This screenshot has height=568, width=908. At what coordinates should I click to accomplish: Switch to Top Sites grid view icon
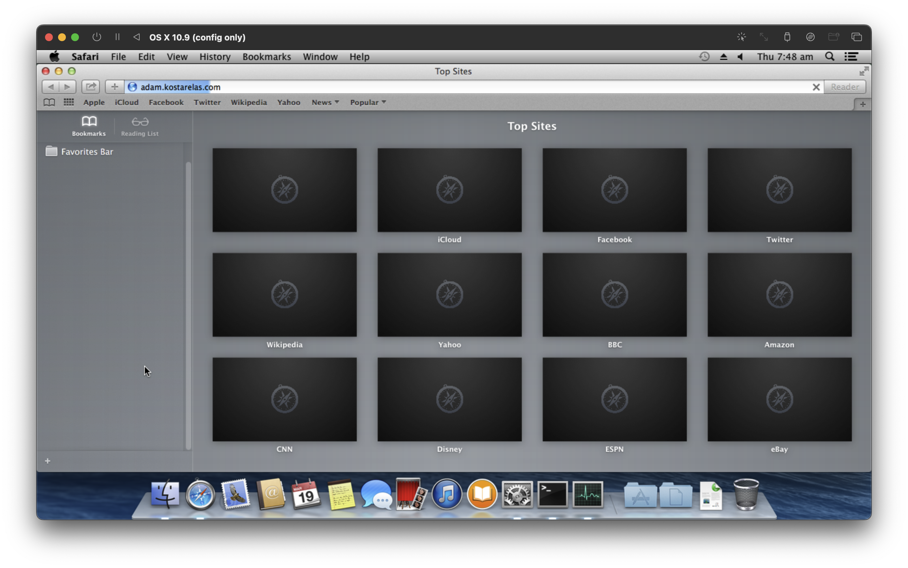[x=68, y=102]
